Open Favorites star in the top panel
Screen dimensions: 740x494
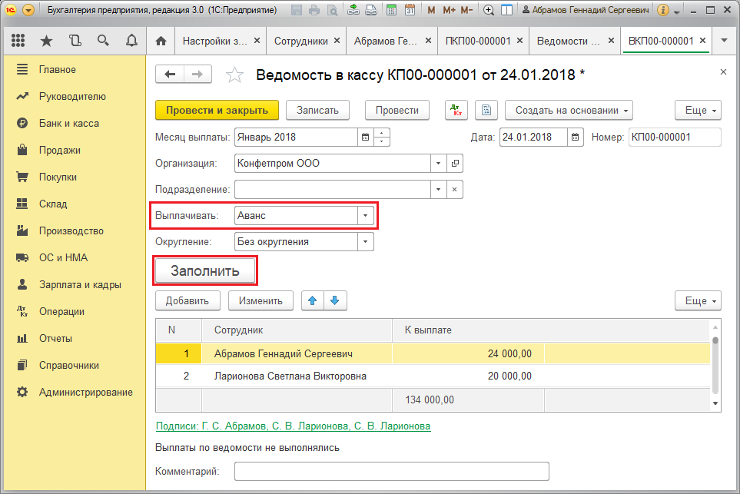pos(46,41)
